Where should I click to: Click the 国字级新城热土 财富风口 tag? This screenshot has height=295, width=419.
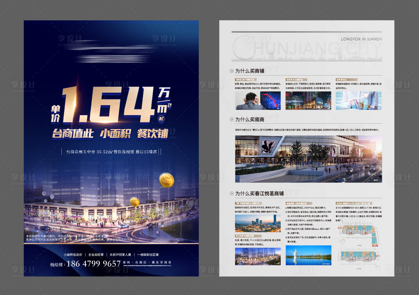(248, 203)
